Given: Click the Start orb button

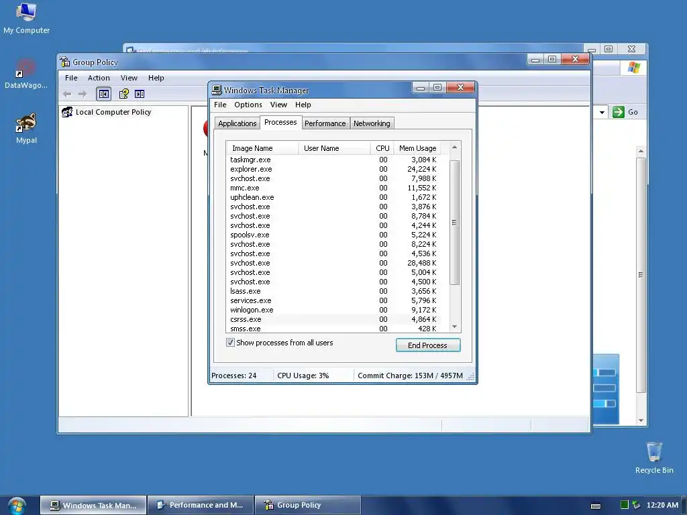Looking at the screenshot, I should (17, 505).
